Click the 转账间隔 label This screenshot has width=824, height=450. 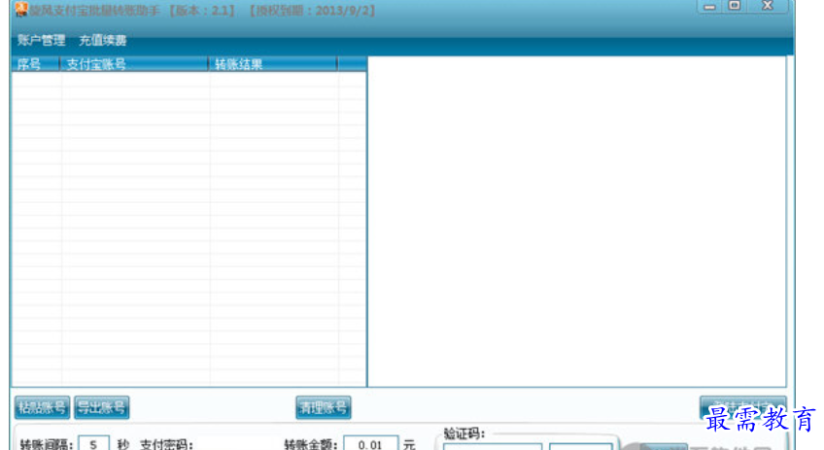[47, 444]
